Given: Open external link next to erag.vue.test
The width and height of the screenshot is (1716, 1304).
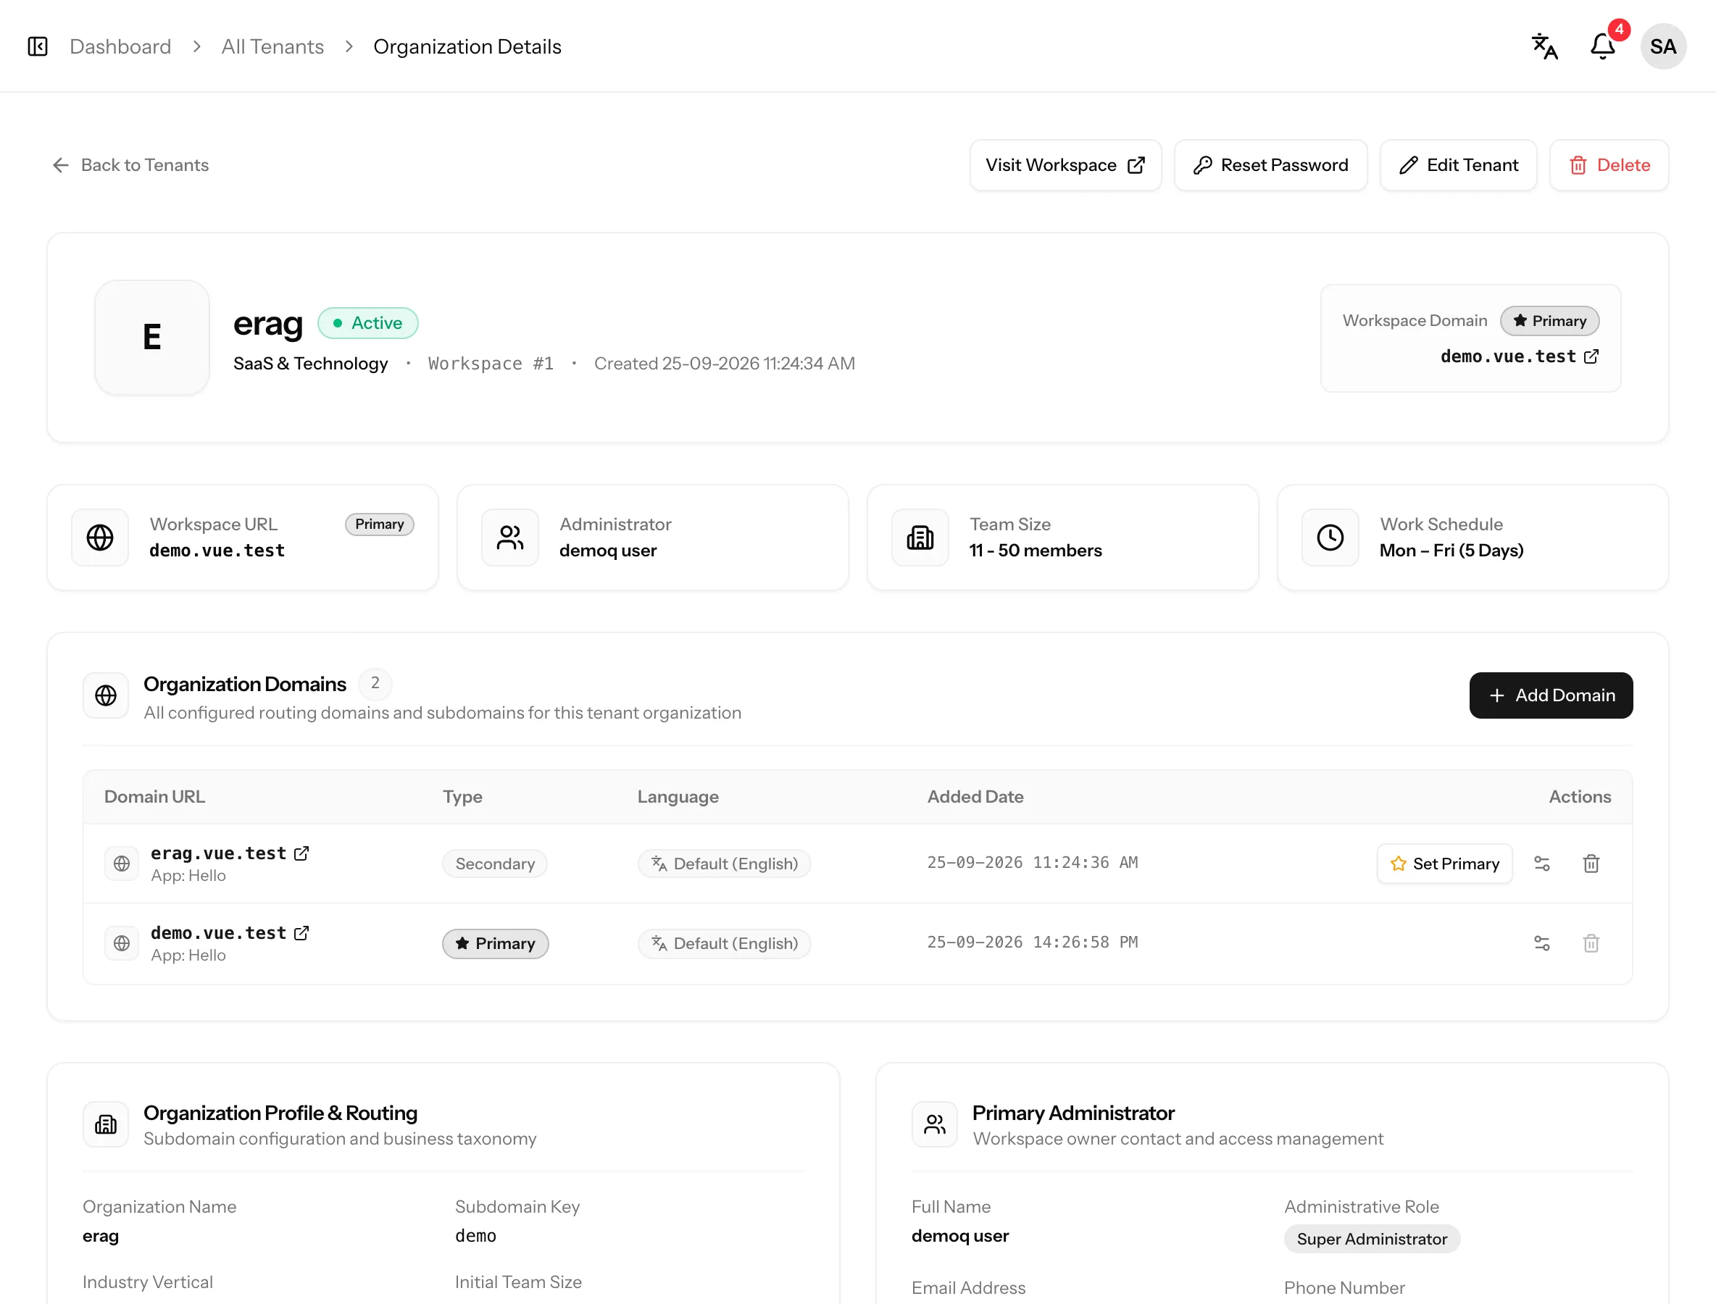Looking at the screenshot, I should click(x=301, y=853).
